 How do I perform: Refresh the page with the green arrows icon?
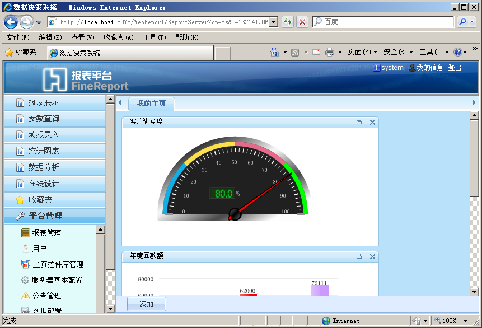pos(288,22)
